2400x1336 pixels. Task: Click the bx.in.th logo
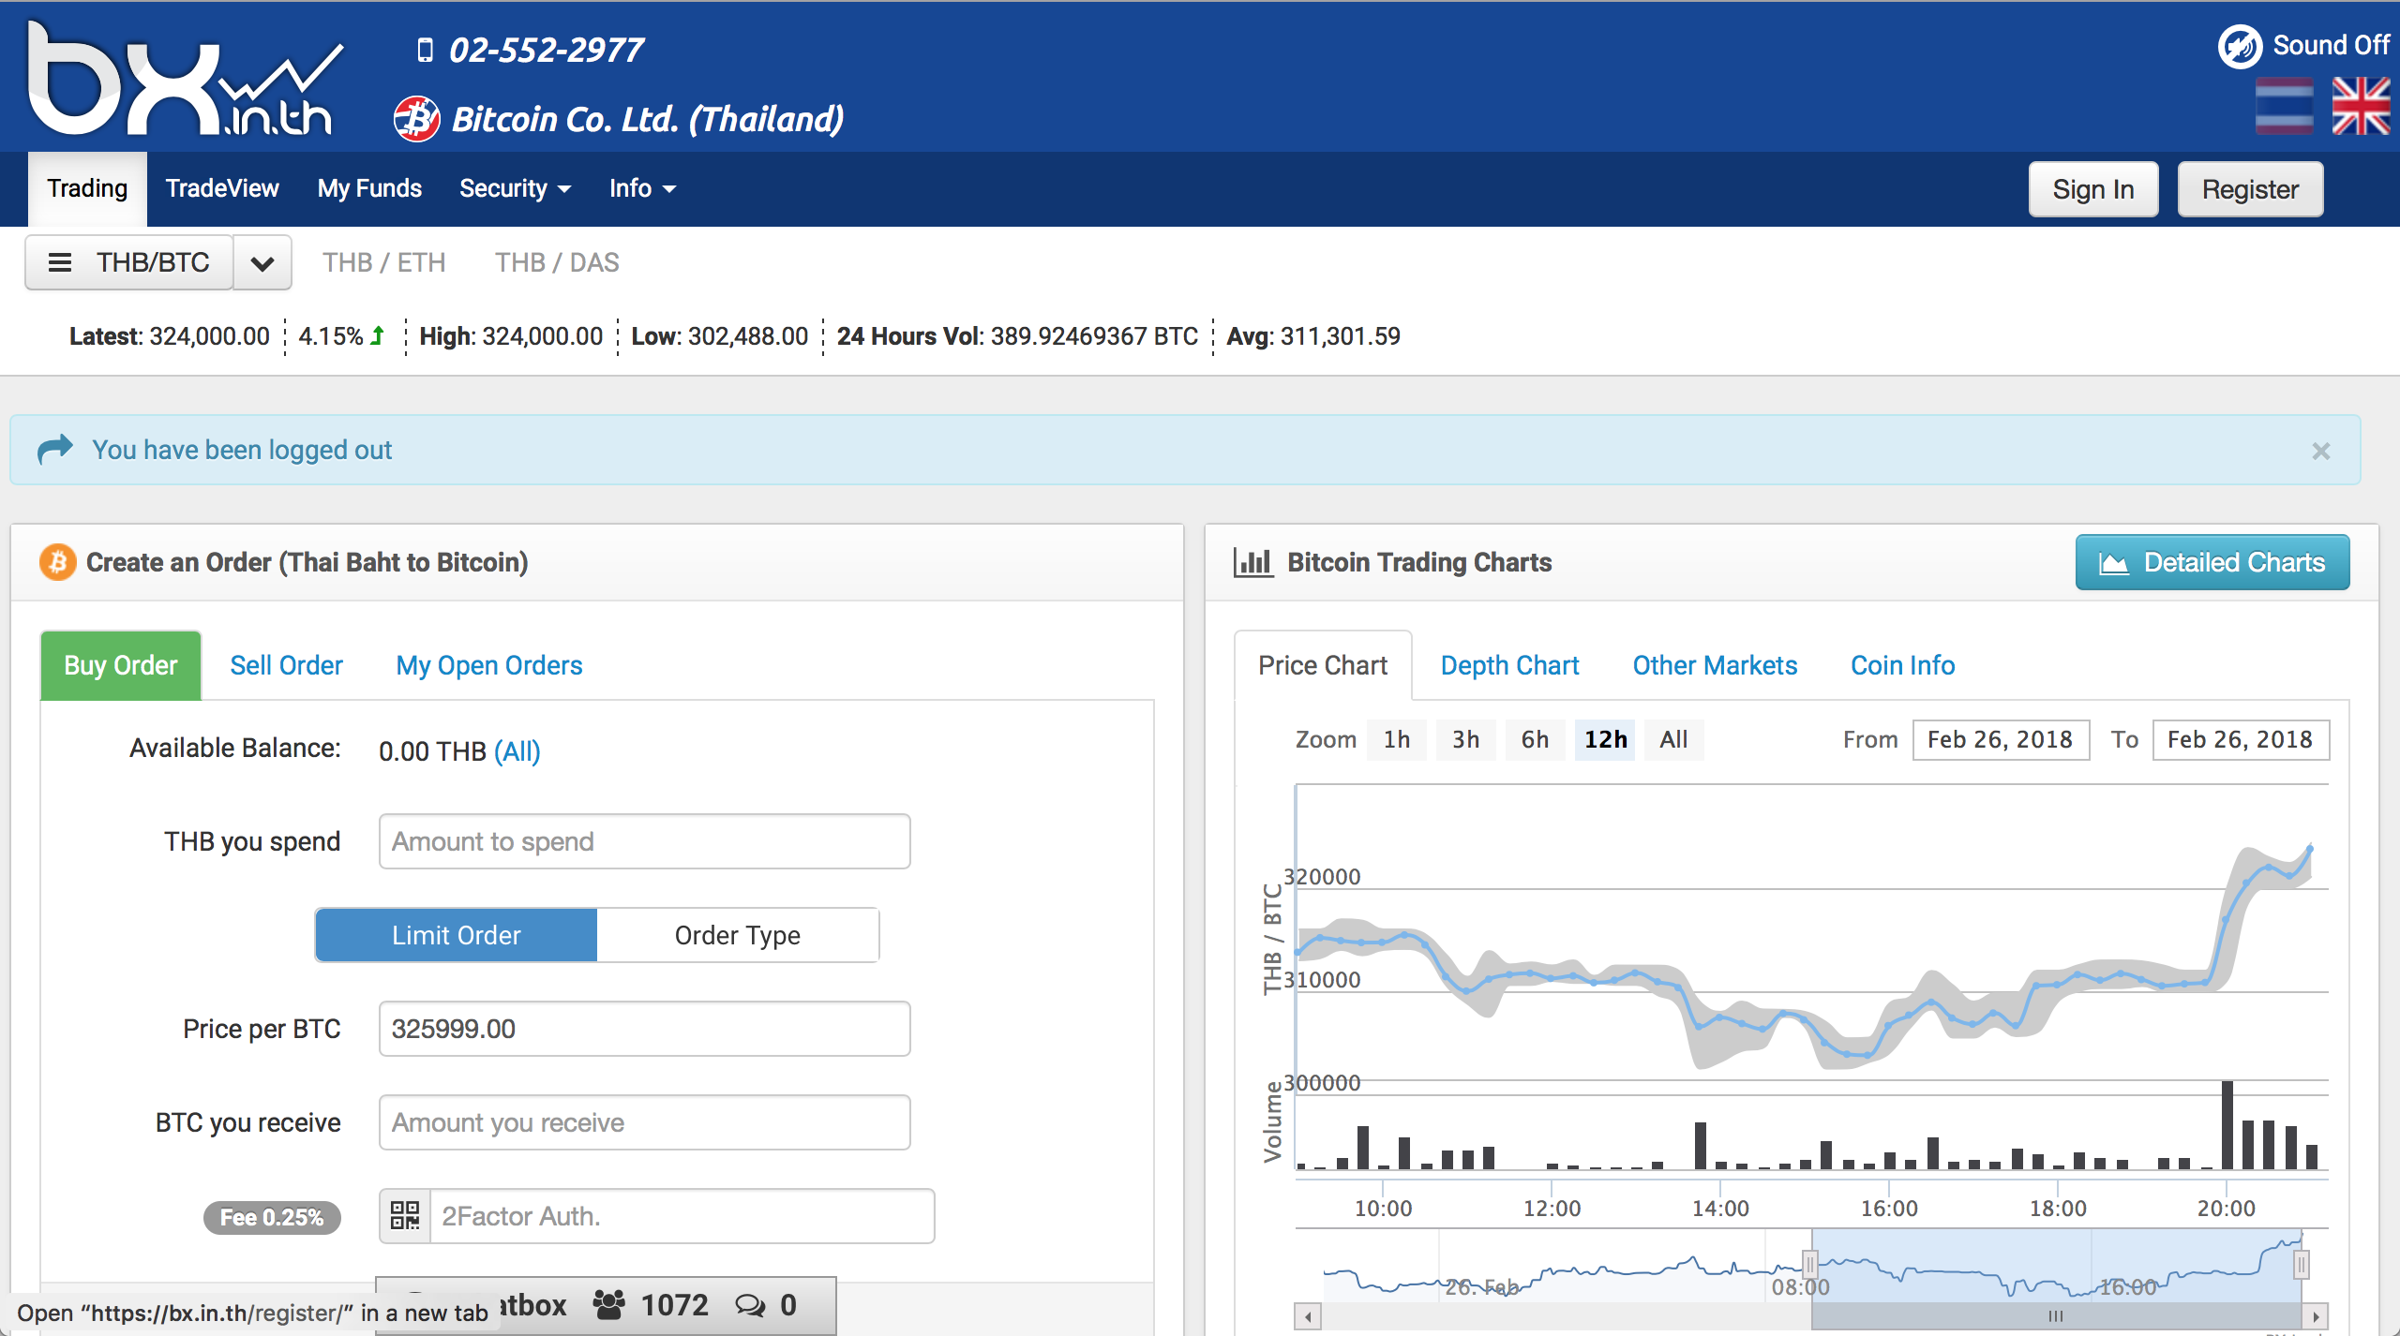click(x=186, y=79)
